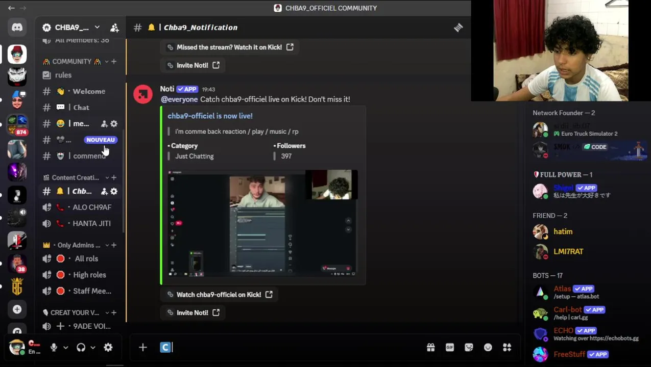Viewport: 651px width, 367px height.
Task: Join HANTA JITI voice channel
Action: pos(80,223)
